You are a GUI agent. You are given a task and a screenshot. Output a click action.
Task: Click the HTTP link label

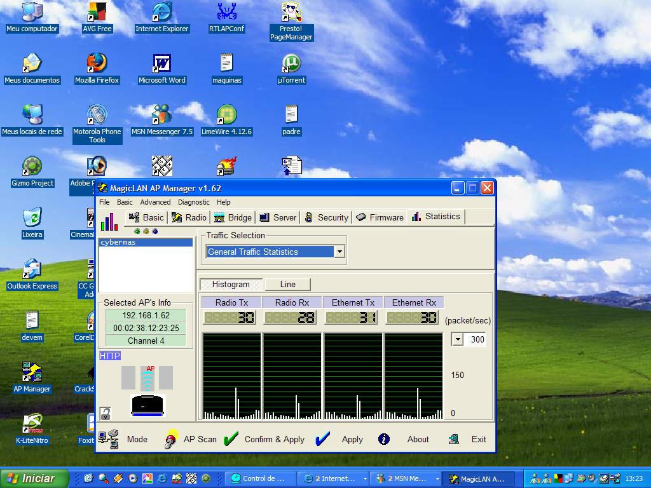click(x=110, y=356)
